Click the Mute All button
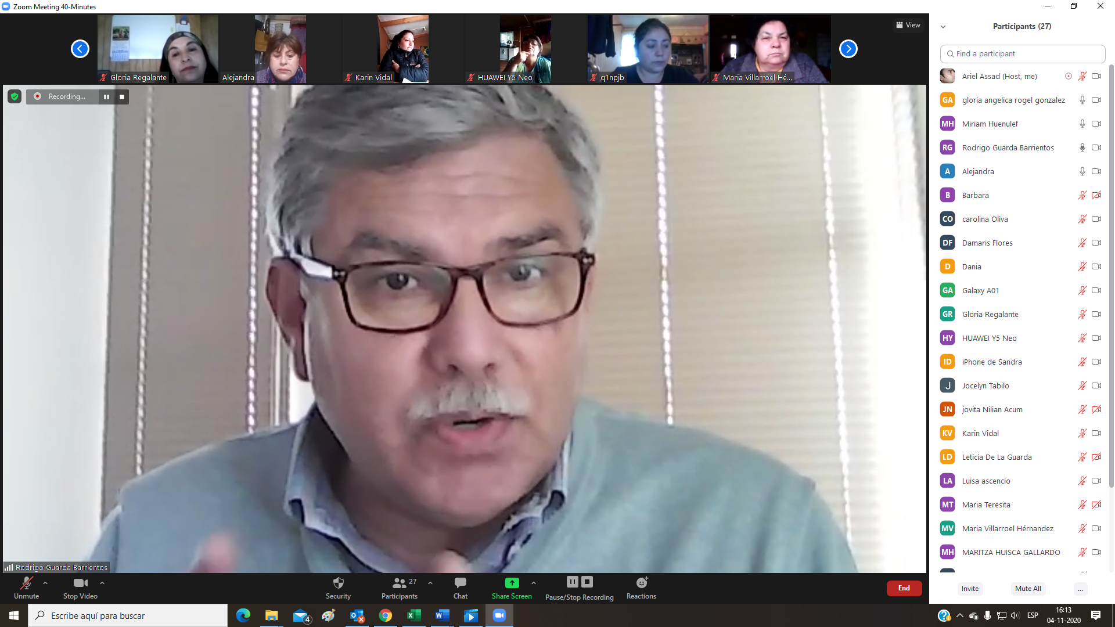This screenshot has width=1115, height=627. pos(1028,589)
